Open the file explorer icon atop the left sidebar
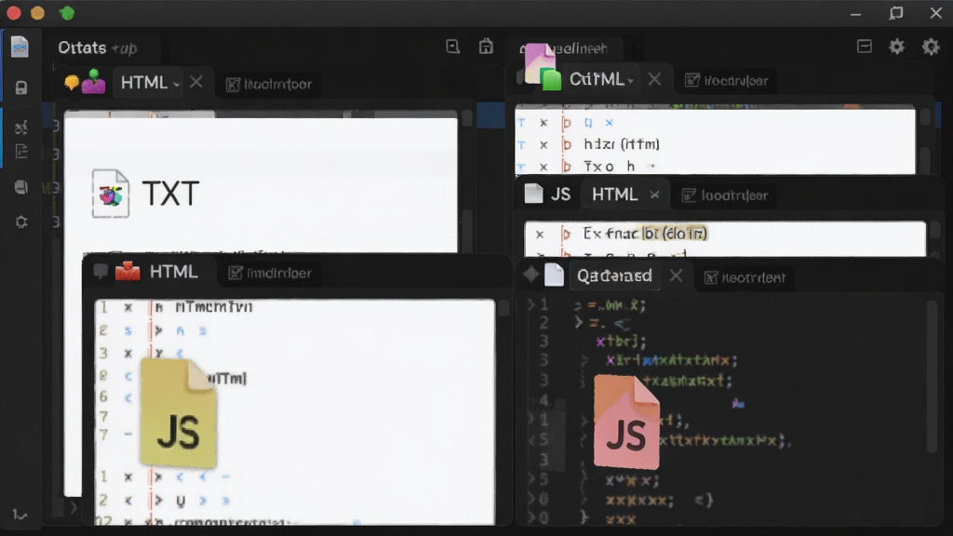This screenshot has height=536, width=953. (20, 47)
